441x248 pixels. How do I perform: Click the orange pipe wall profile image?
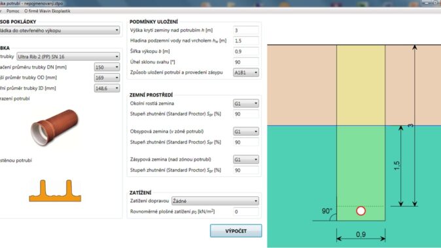pos(55,191)
